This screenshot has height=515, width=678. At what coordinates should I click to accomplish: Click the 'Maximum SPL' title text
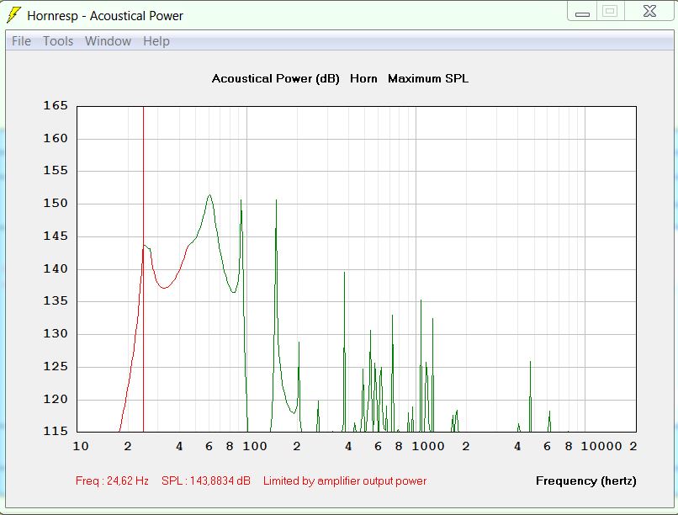428,79
